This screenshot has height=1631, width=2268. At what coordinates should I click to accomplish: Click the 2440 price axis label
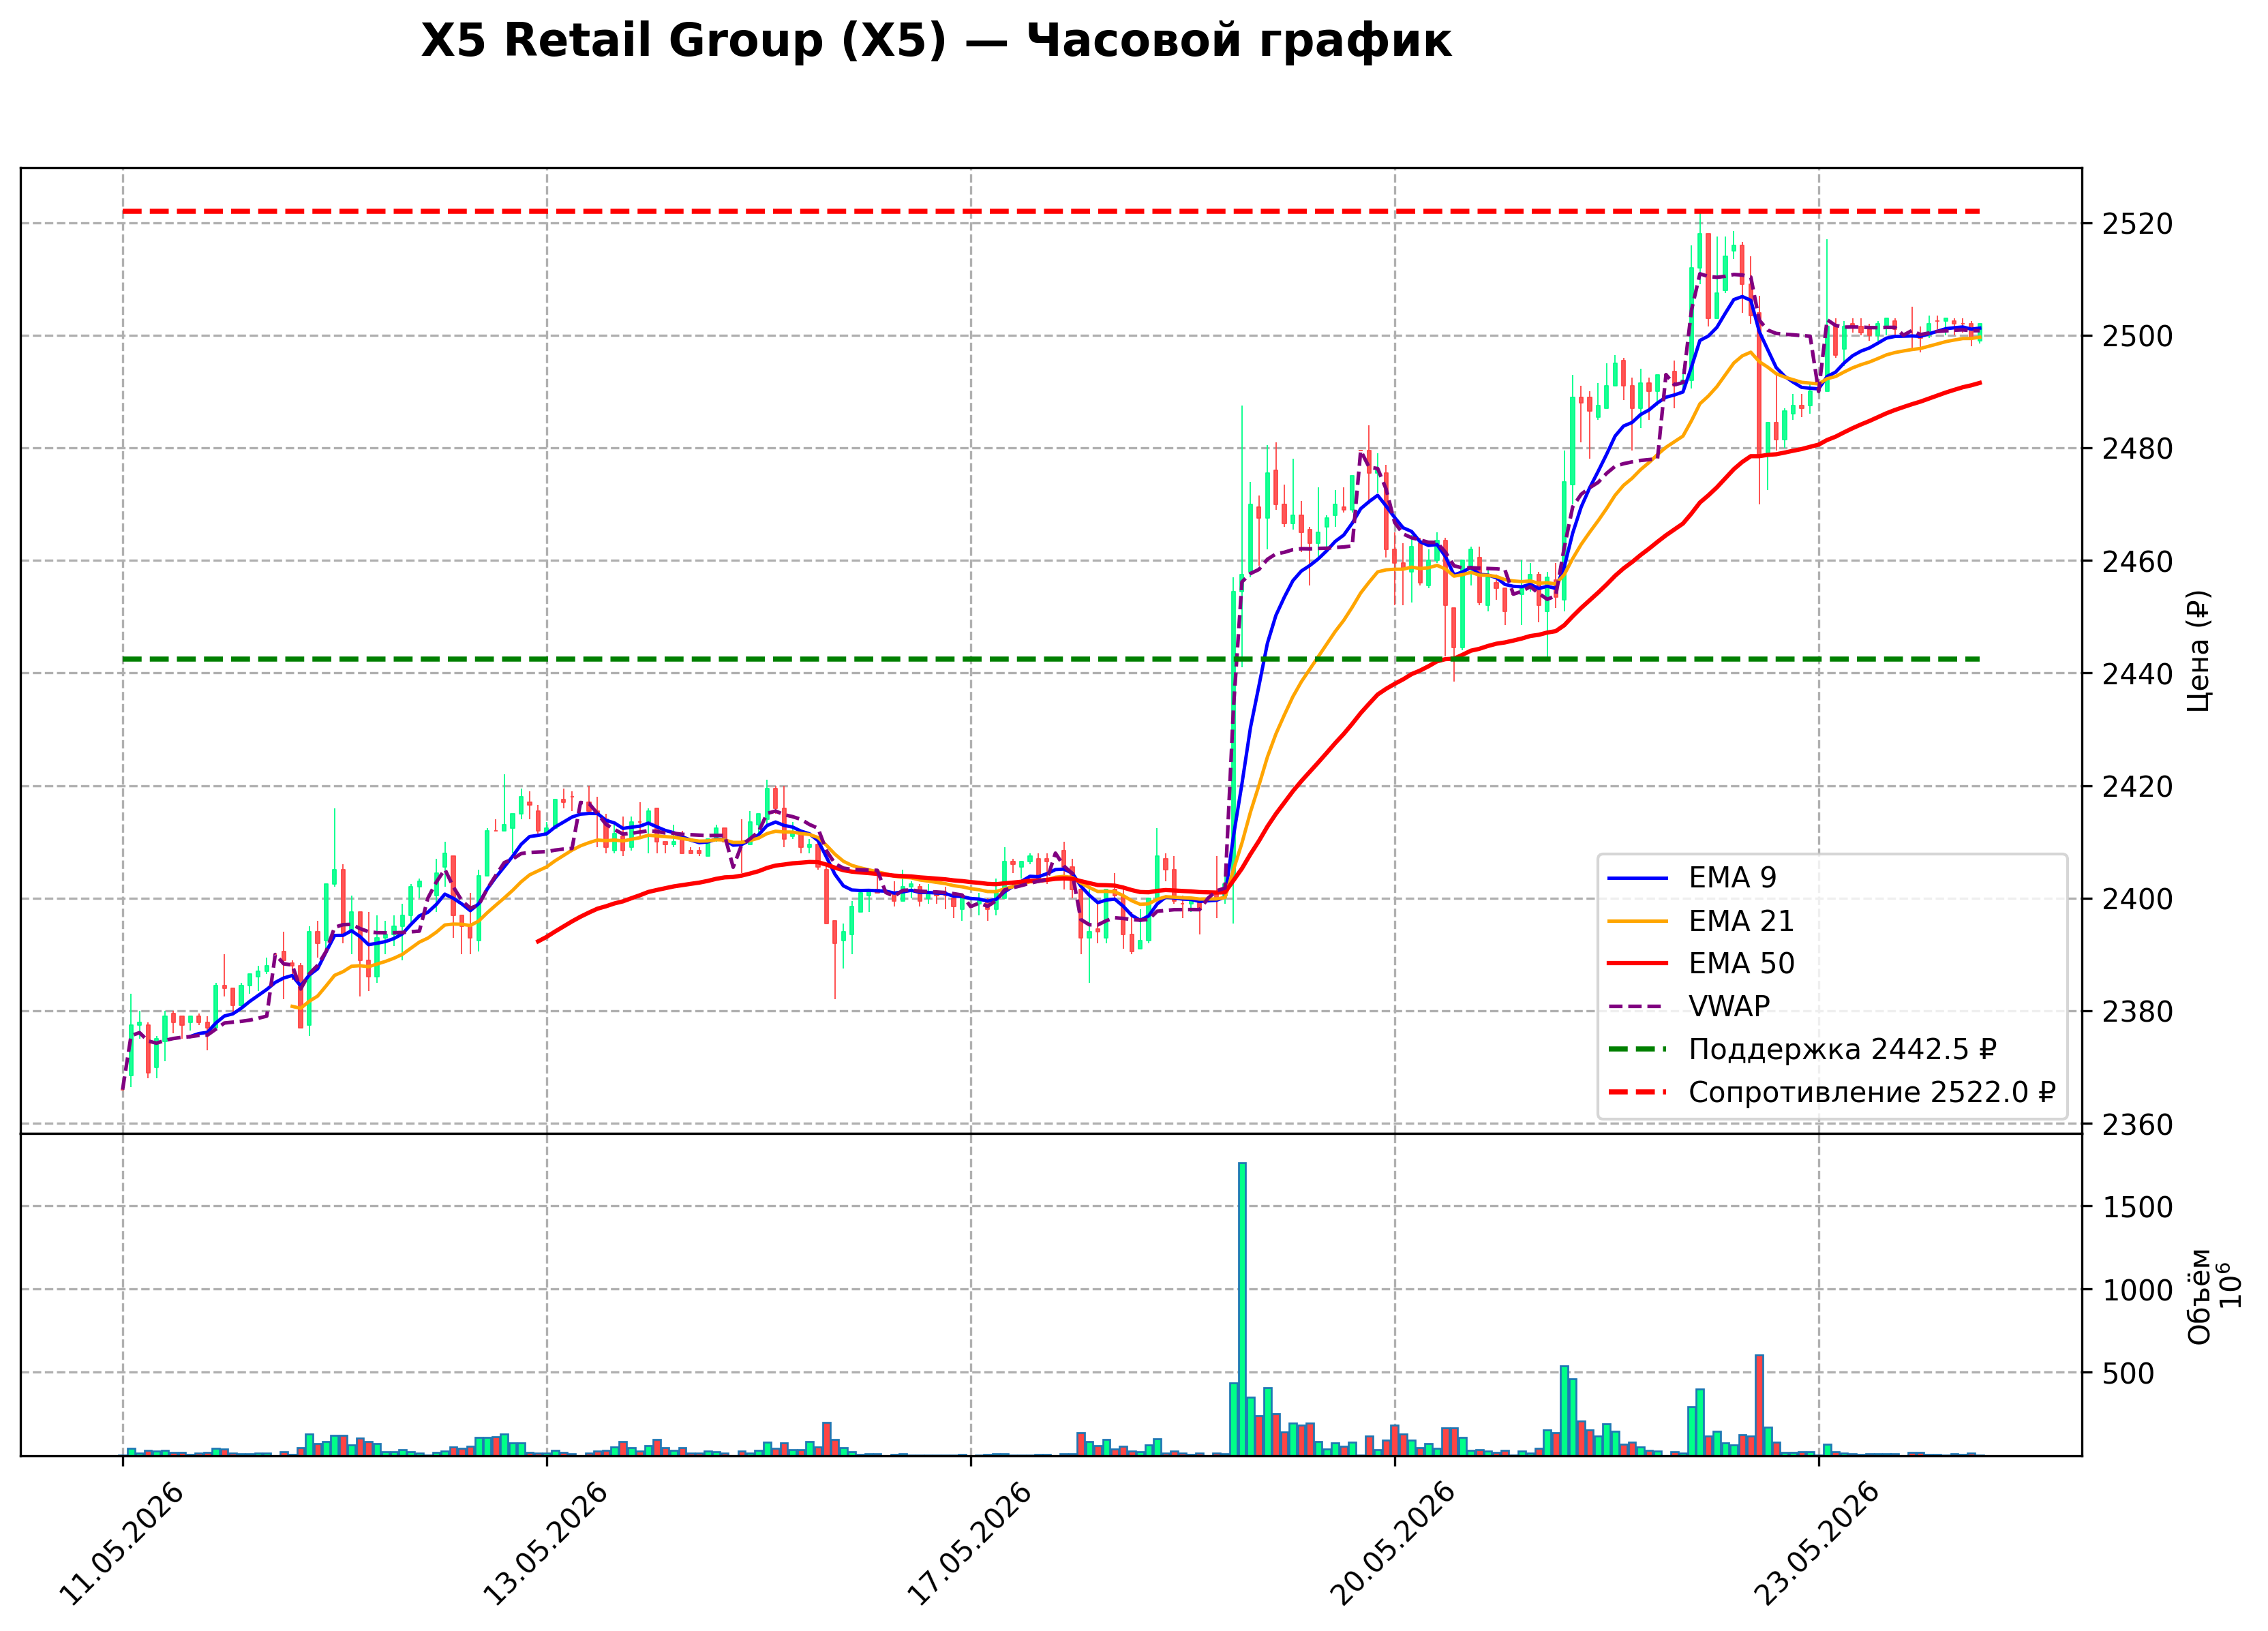click(x=2138, y=674)
